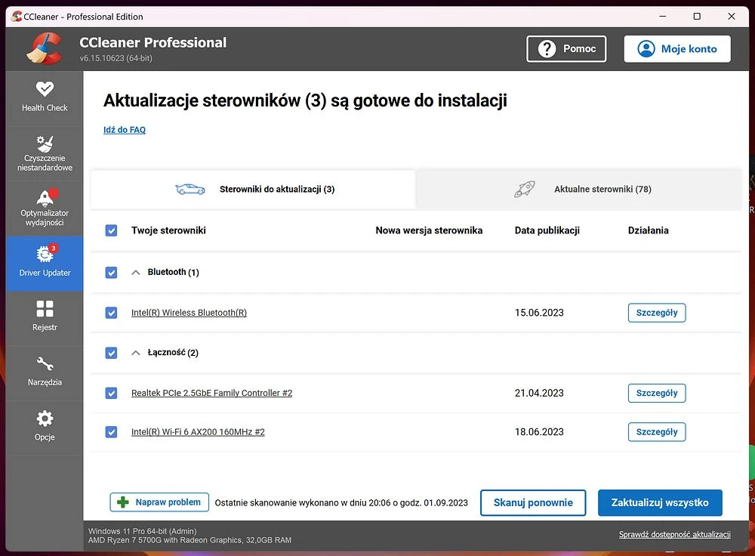Click the Łączność (2) group label
755x556 pixels.
coord(173,353)
